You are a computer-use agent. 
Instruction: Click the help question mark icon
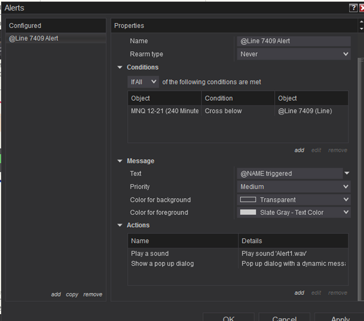(x=353, y=8)
